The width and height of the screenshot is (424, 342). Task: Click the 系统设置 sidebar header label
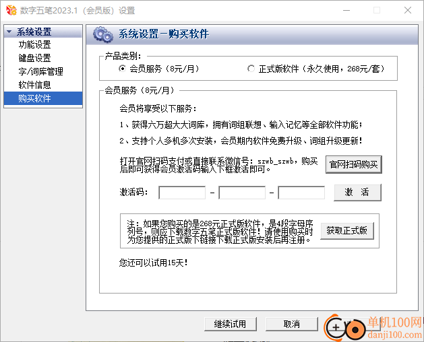click(x=34, y=32)
